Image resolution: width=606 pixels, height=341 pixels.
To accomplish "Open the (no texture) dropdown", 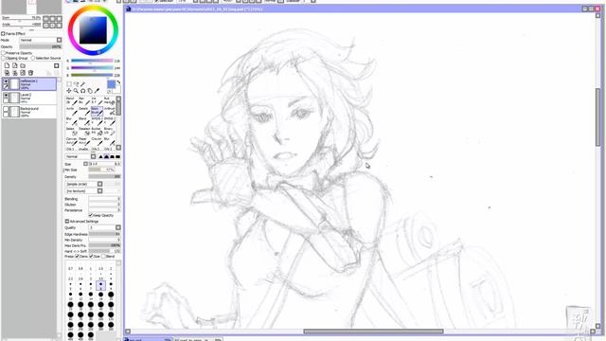I will click(x=84, y=191).
